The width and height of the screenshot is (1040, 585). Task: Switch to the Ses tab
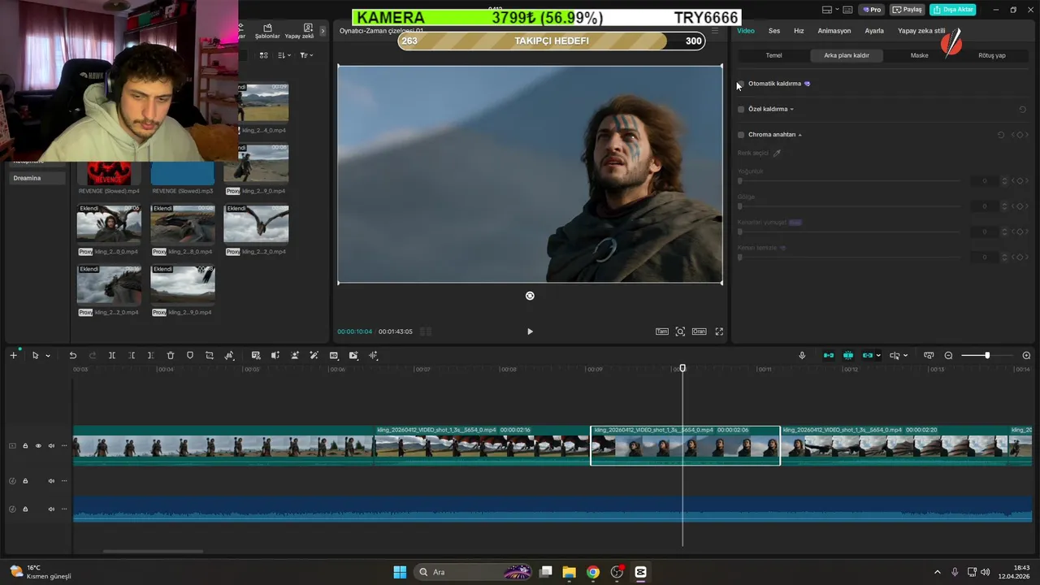point(774,31)
